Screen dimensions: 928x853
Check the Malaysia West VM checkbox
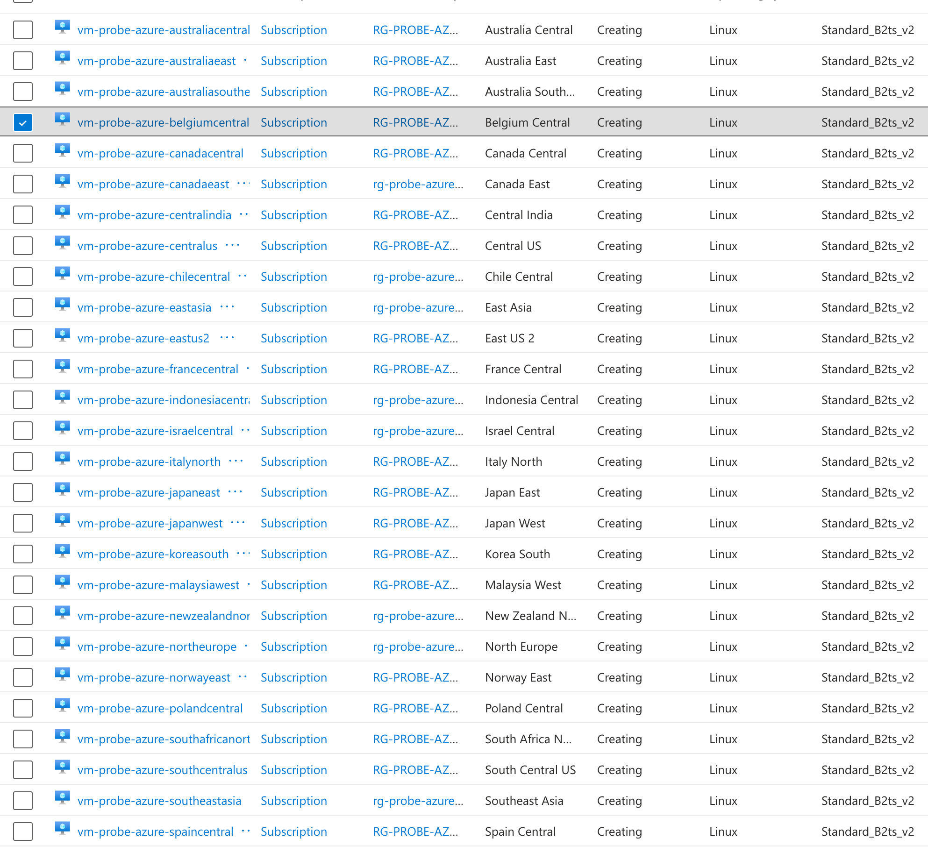(x=23, y=585)
